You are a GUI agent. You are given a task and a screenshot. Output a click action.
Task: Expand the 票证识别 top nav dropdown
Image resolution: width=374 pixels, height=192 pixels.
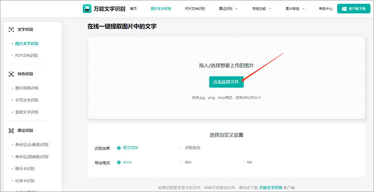pos(228,8)
